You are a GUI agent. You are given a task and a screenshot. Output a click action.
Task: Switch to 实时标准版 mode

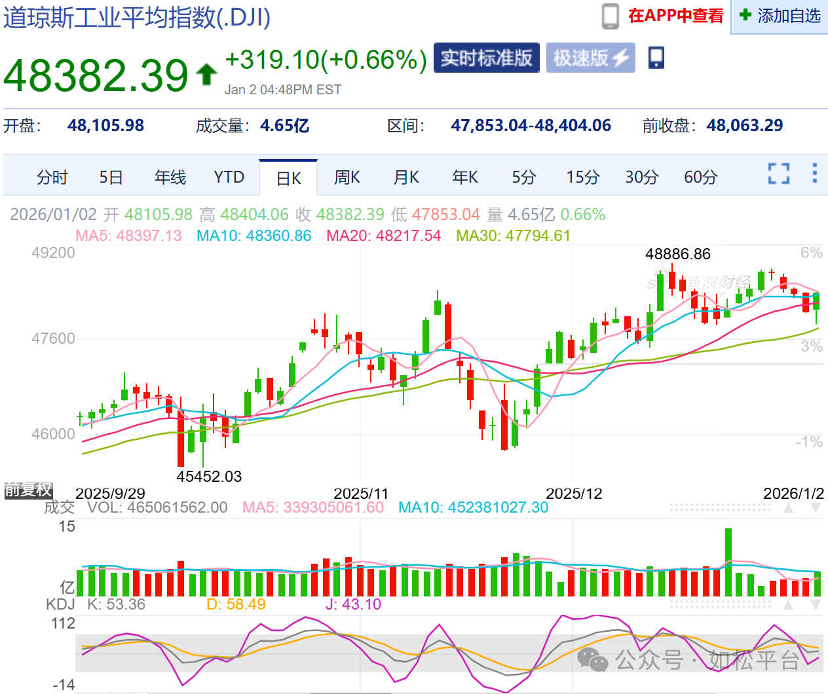pyautogui.click(x=486, y=58)
